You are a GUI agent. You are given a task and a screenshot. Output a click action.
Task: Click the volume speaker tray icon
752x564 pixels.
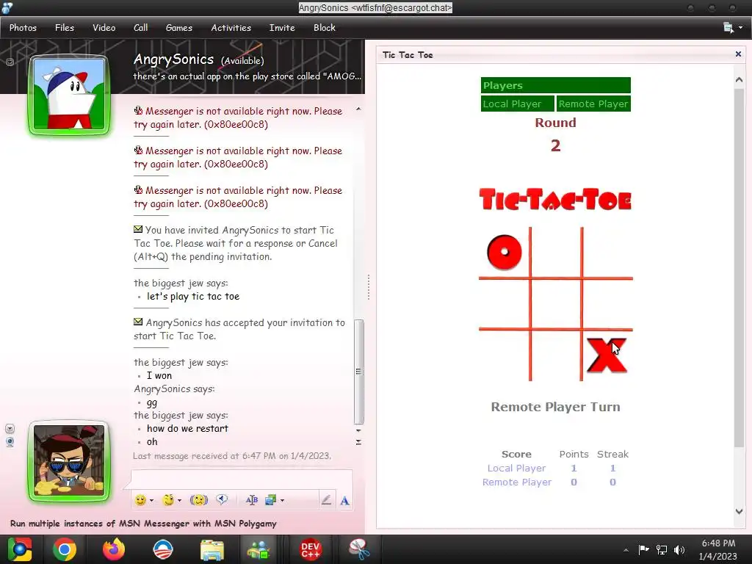(x=679, y=549)
